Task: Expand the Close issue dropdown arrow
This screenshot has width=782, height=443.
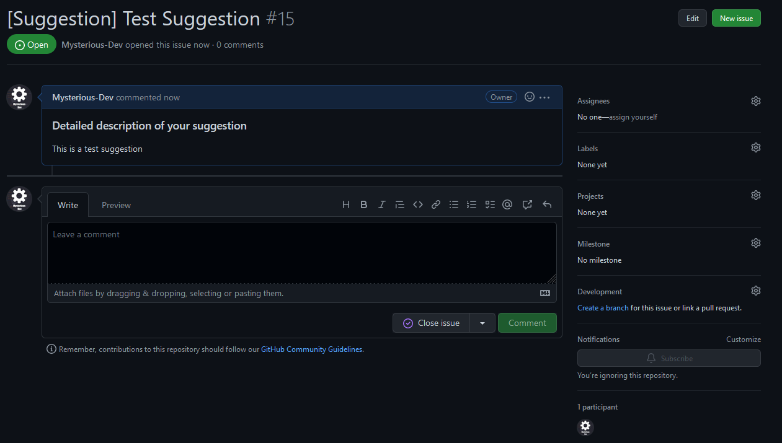Action: tap(482, 323)
